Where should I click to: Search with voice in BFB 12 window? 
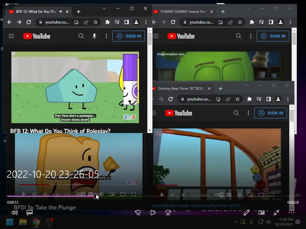tap(94, 36)
